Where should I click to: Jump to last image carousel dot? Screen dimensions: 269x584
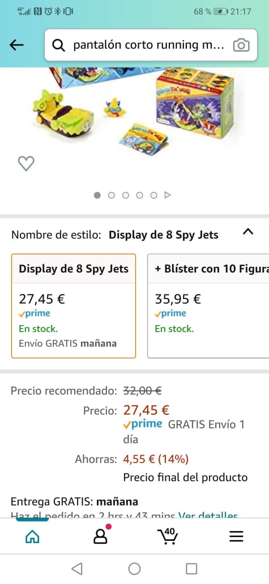(x=154, y=195)
